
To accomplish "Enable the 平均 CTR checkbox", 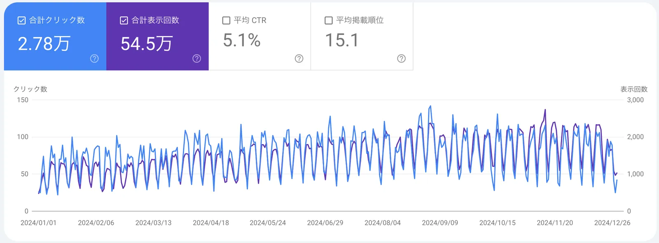I will (226, 21).
